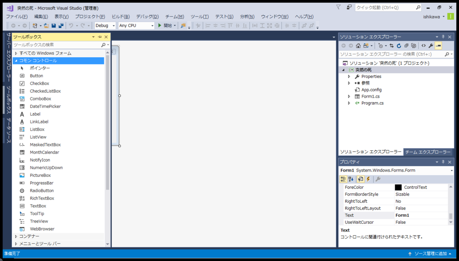Switch to ソリューション エクスプローラー bottom tab

[x=371, y=152]
